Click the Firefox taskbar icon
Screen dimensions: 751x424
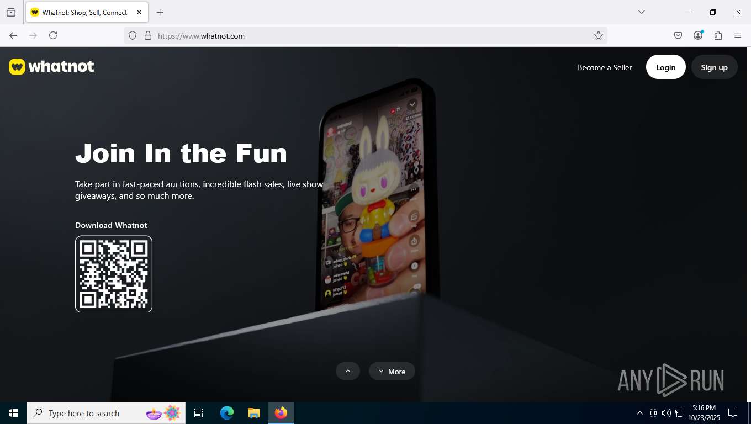tap(281, 413)
